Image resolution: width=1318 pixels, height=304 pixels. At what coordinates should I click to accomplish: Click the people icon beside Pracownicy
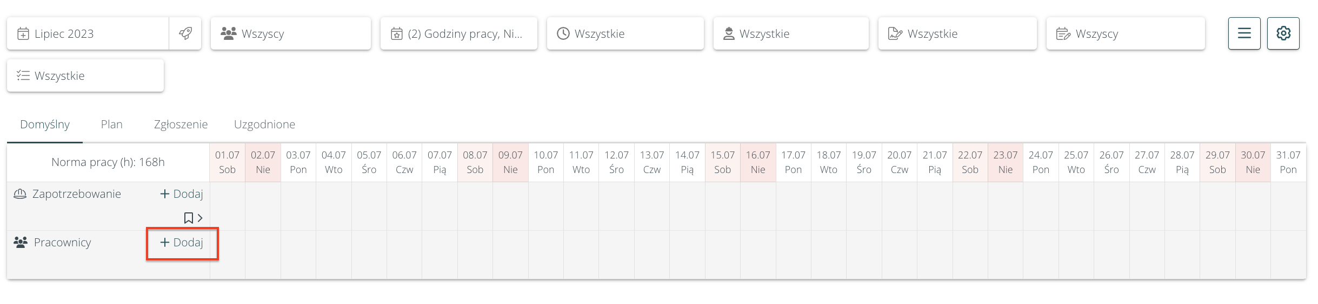point(21,243)
